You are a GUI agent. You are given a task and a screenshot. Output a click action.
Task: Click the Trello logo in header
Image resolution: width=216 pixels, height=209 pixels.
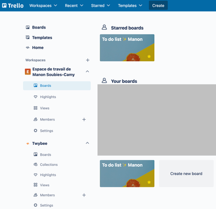pos(12,6)
